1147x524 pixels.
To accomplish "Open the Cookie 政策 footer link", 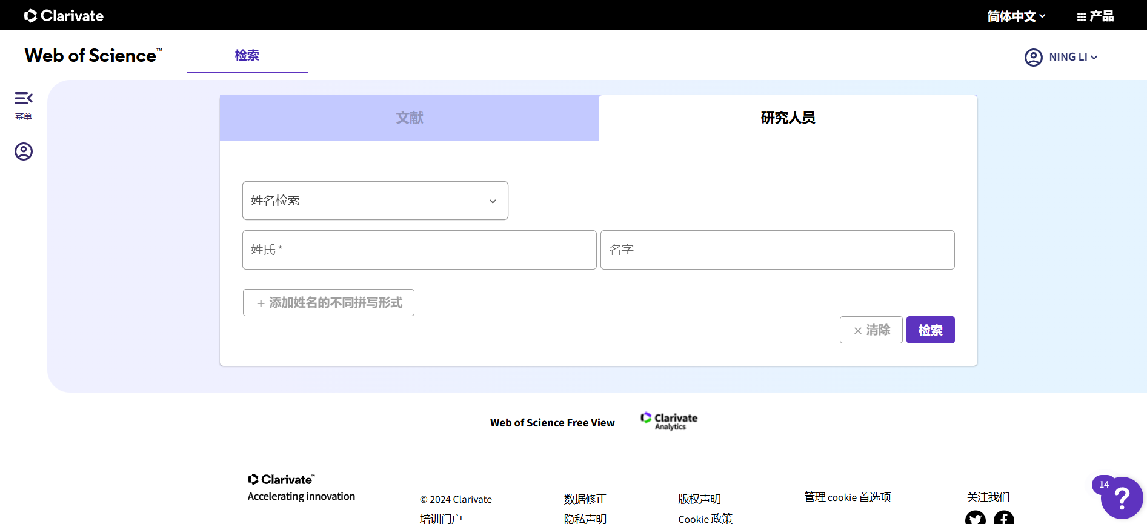I will (x=705, y=519).
